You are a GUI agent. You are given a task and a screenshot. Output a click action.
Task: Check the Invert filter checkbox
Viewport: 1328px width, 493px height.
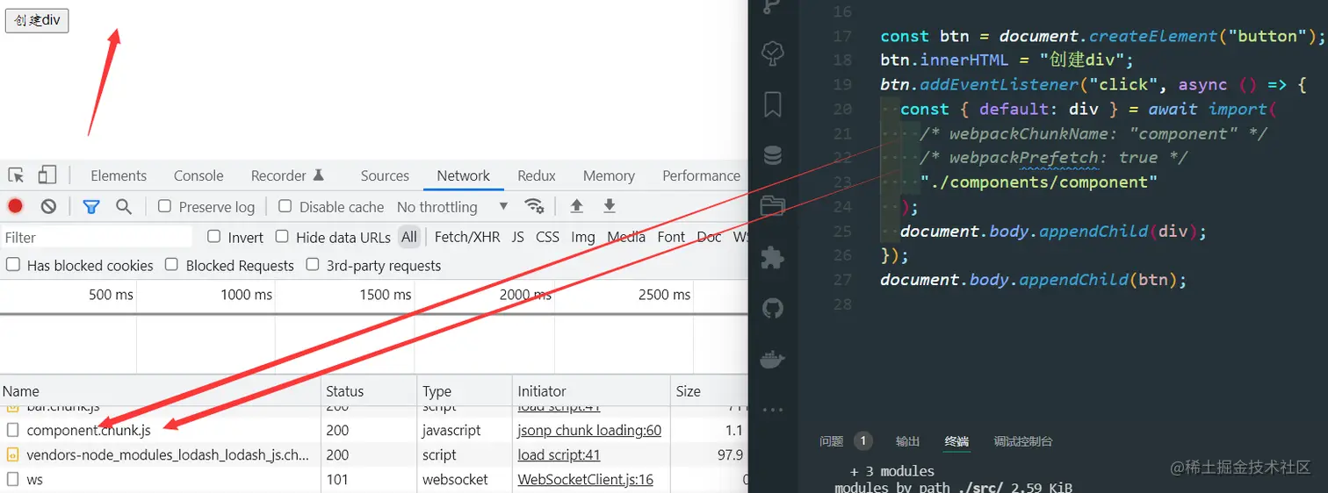(x=213, y=237)
